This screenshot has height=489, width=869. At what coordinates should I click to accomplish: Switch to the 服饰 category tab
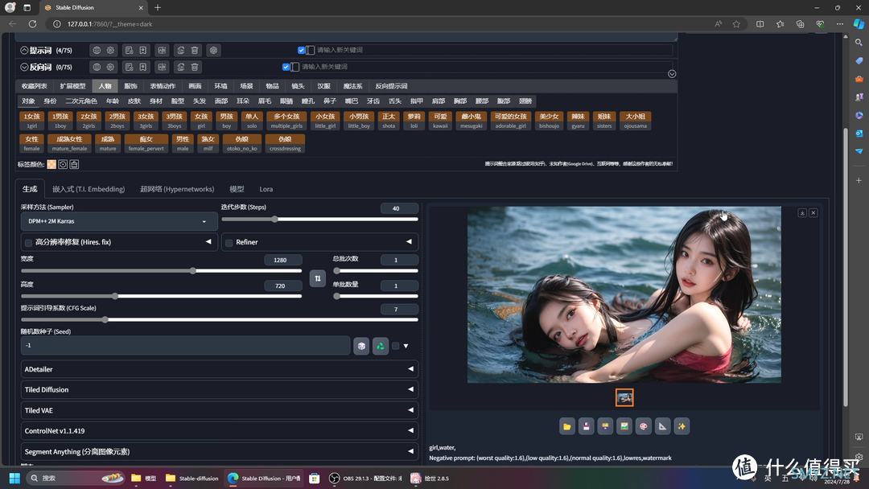coord(131,86)
